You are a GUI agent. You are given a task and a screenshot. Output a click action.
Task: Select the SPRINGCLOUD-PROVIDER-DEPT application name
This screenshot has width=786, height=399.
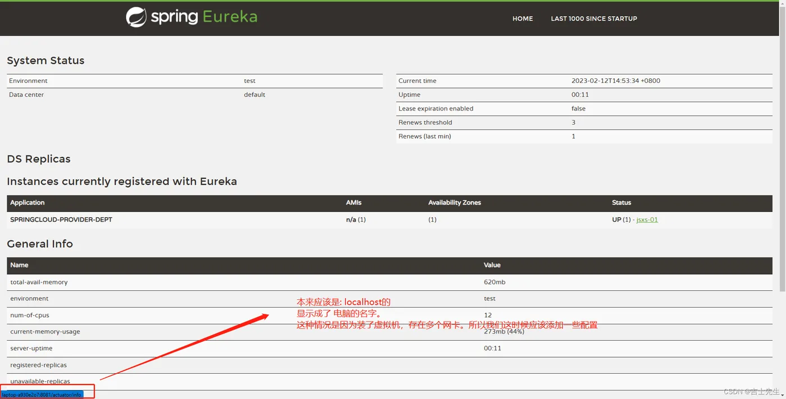(x=61, y=220)
